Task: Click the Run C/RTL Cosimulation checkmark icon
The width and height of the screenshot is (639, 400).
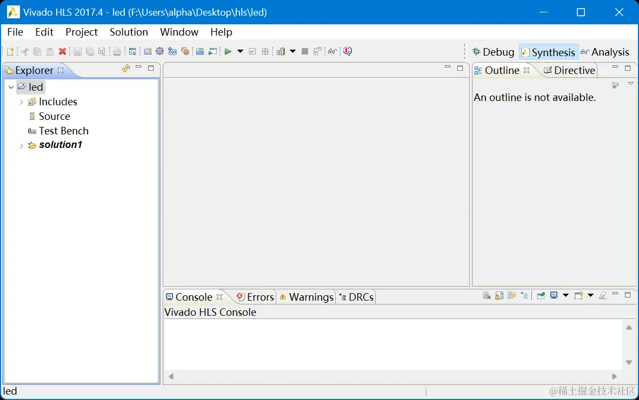Action: pyautogui.click(x=252, y=51)
